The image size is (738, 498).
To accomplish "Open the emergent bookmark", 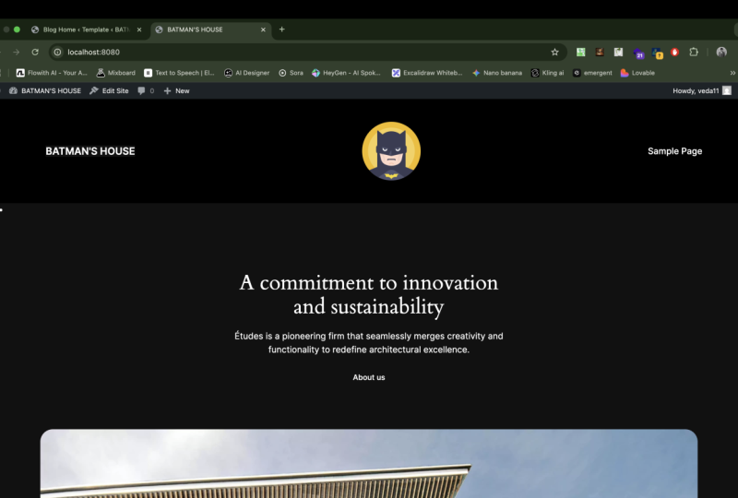I will coord(592,73).
